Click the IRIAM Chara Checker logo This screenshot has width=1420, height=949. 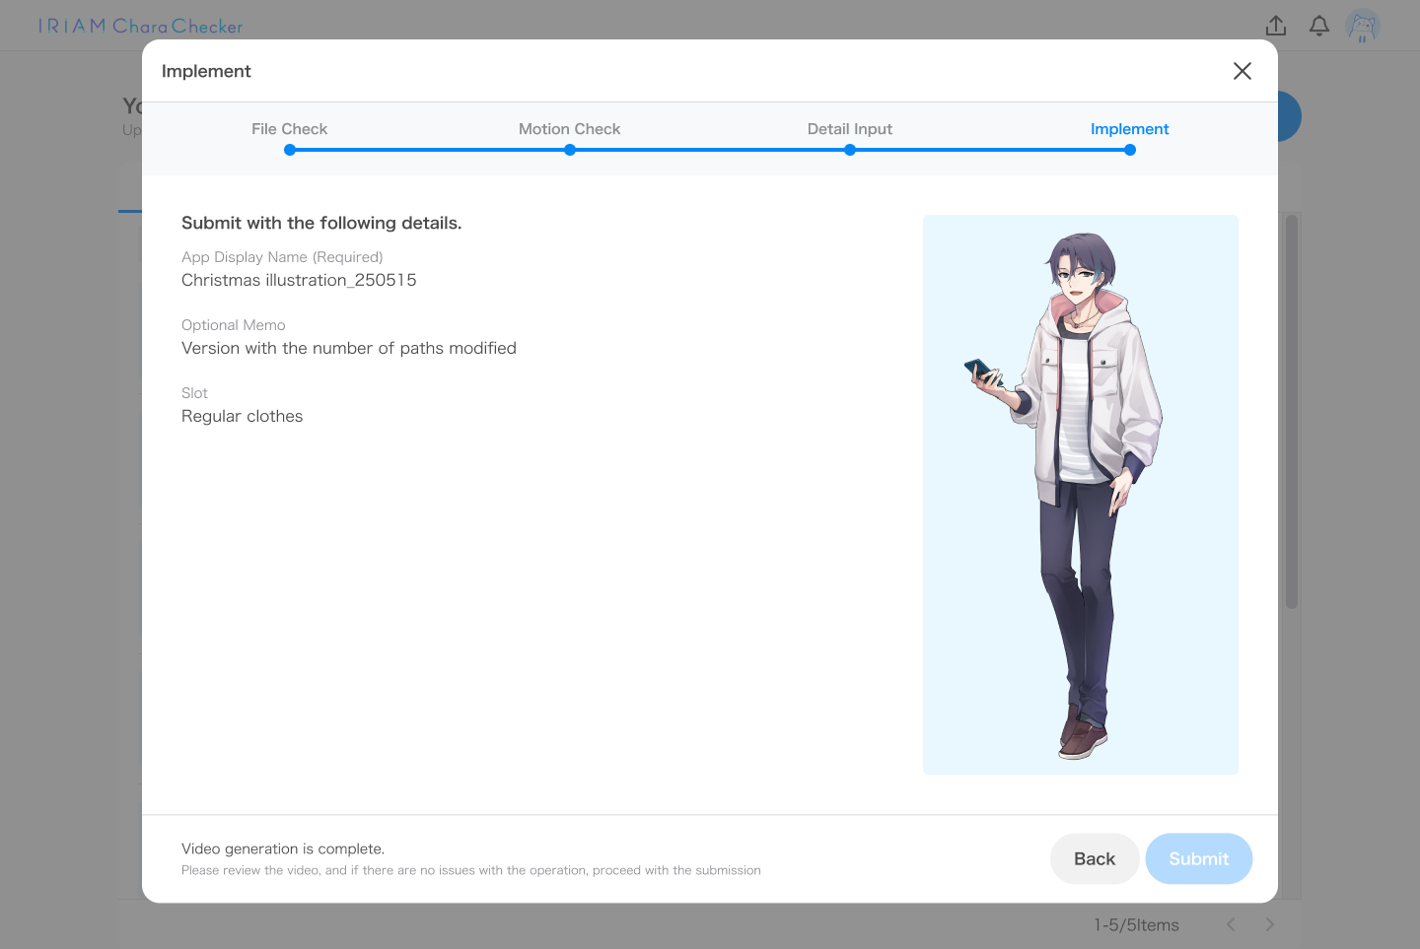(x=141, y=26)
